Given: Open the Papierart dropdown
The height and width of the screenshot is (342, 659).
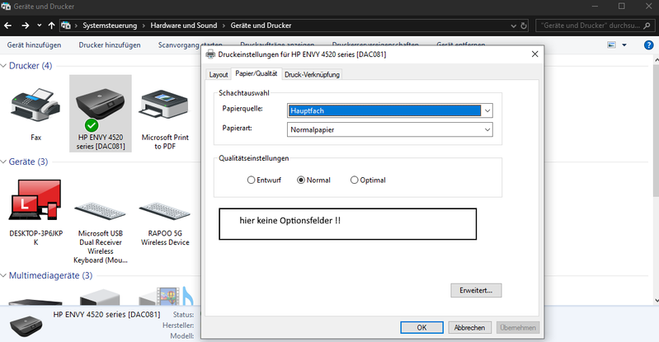Looking at the screenshot, I should (x=390, y=129).
